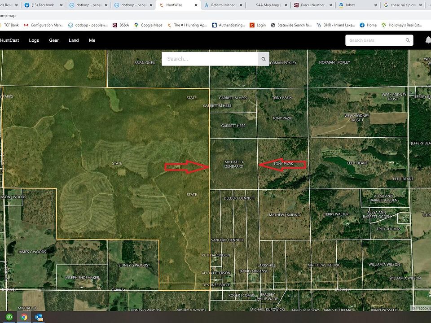Open the Land menu item
This screenshot has height=323, width=431.
[x=74, y=40]
